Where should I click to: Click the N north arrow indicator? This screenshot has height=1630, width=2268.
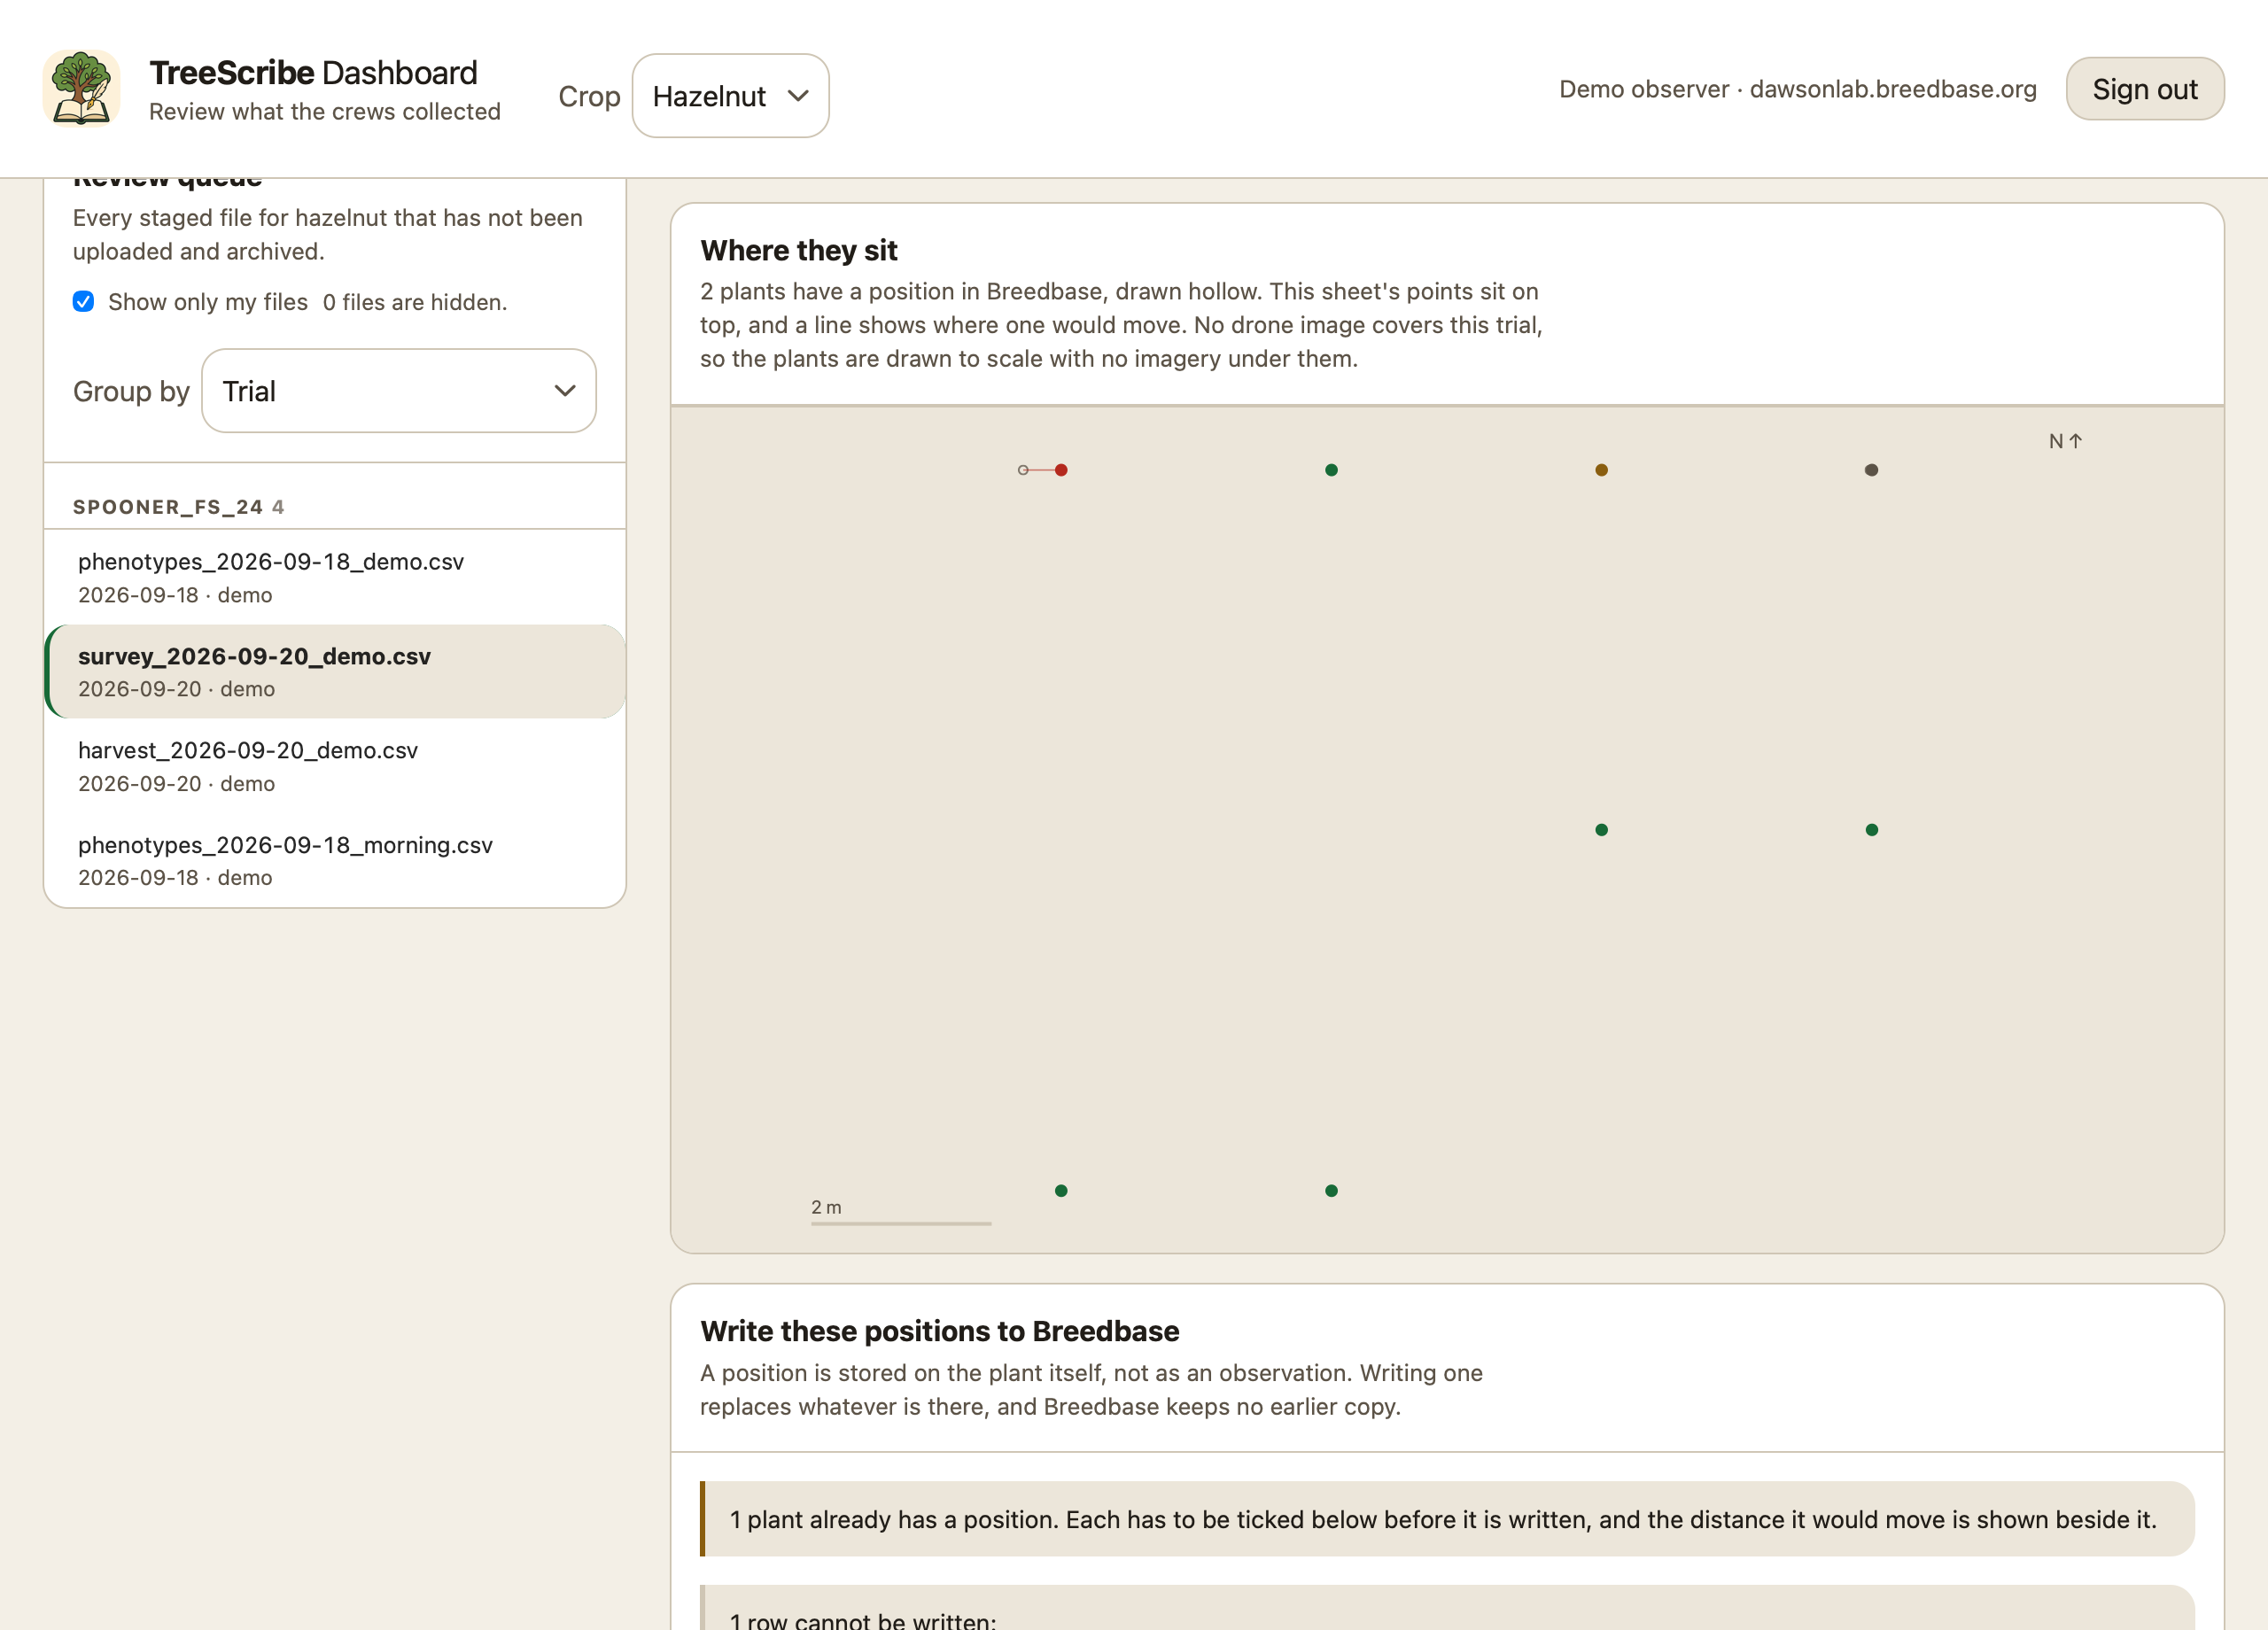pyautogui.click(x=2065, y=441)
